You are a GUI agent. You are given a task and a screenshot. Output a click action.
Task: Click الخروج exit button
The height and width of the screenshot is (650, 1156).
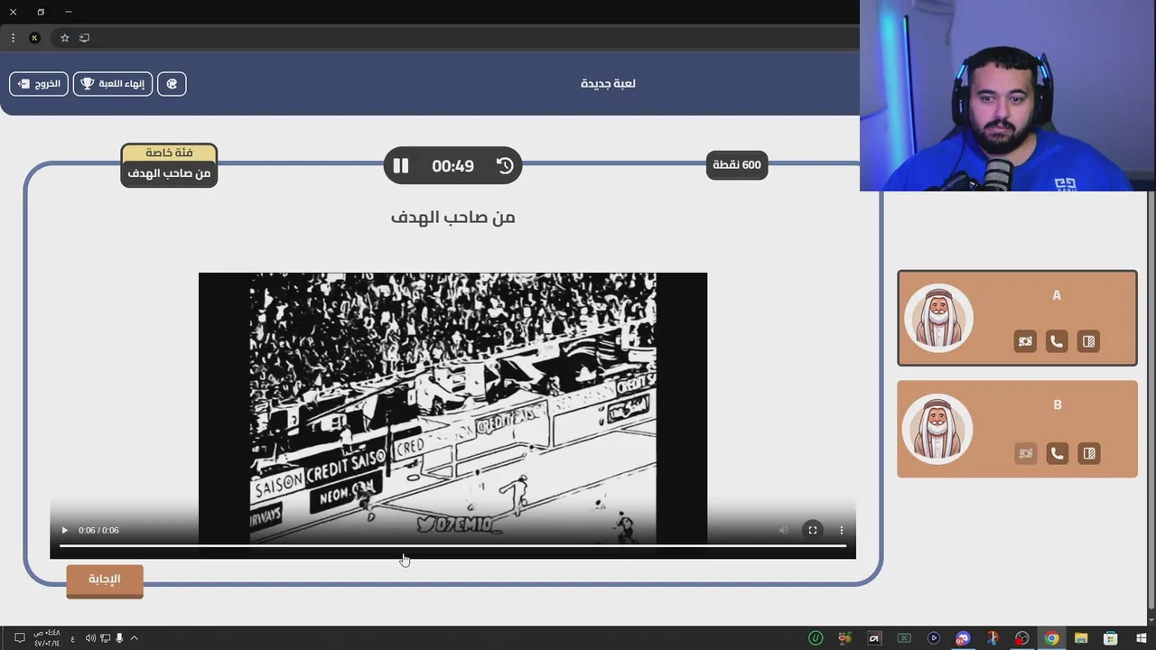pos(39,84)
